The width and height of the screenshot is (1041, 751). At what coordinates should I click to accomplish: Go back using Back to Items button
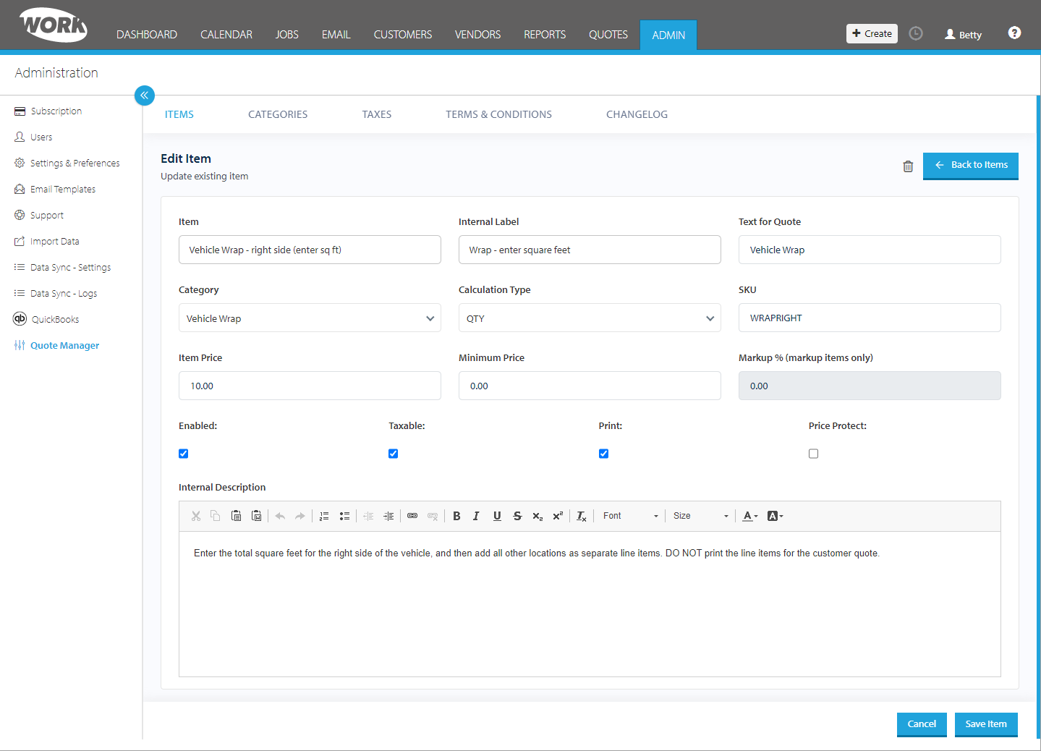(x=971, y=166)
